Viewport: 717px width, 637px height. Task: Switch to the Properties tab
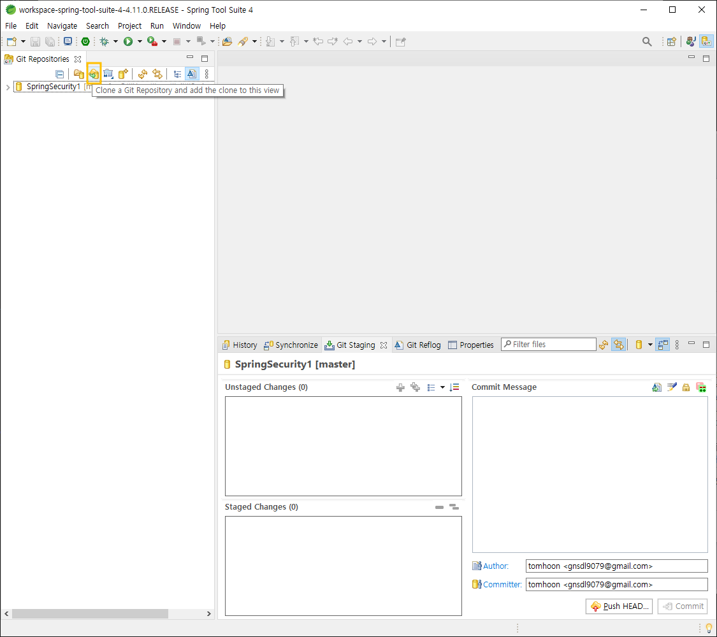pos(471,345)
